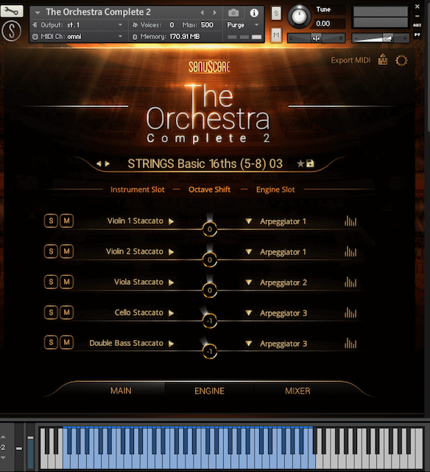Click preset name STRINGS Basic 16ths (5-8) 03

point(205,164)
